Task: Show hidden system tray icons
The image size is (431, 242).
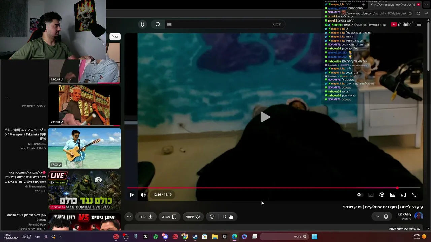Action: coord(60,237)
